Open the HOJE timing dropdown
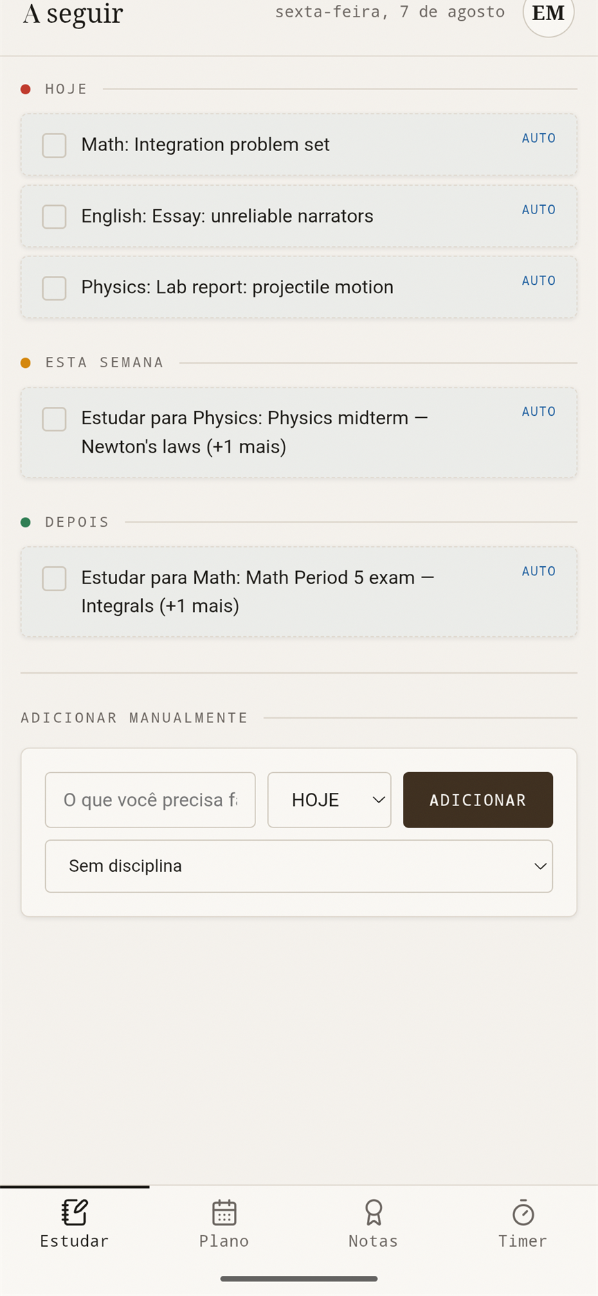 [329, 800]
